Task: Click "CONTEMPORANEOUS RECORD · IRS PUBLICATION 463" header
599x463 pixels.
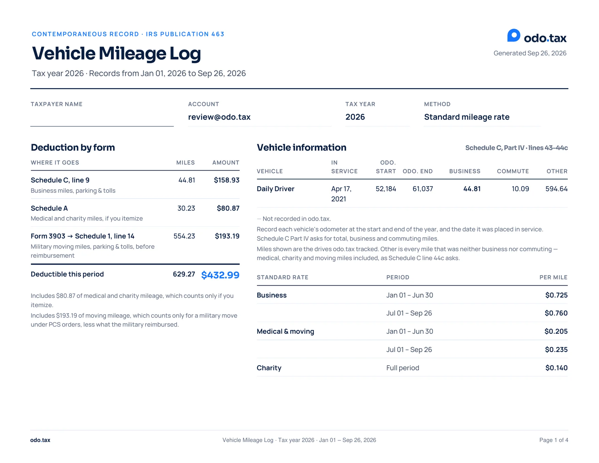Action: click(128, 34)
